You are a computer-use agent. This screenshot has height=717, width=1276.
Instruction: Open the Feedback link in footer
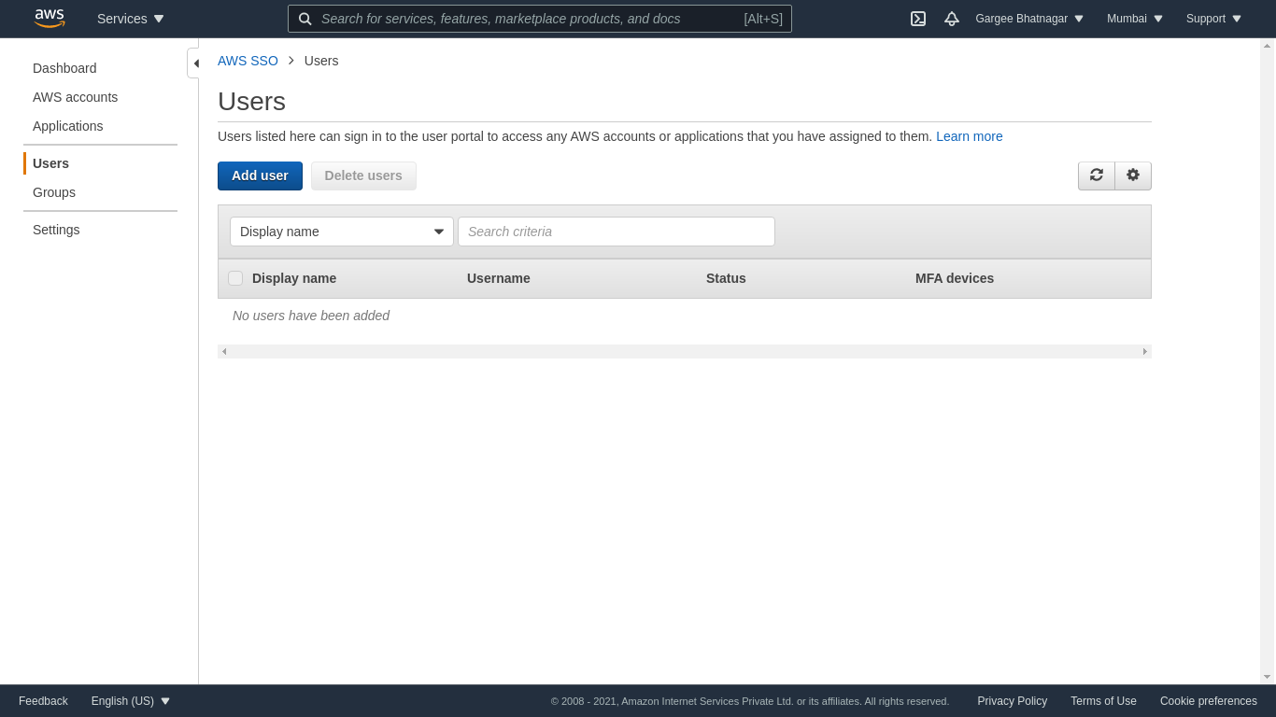(x=43, y=701)
